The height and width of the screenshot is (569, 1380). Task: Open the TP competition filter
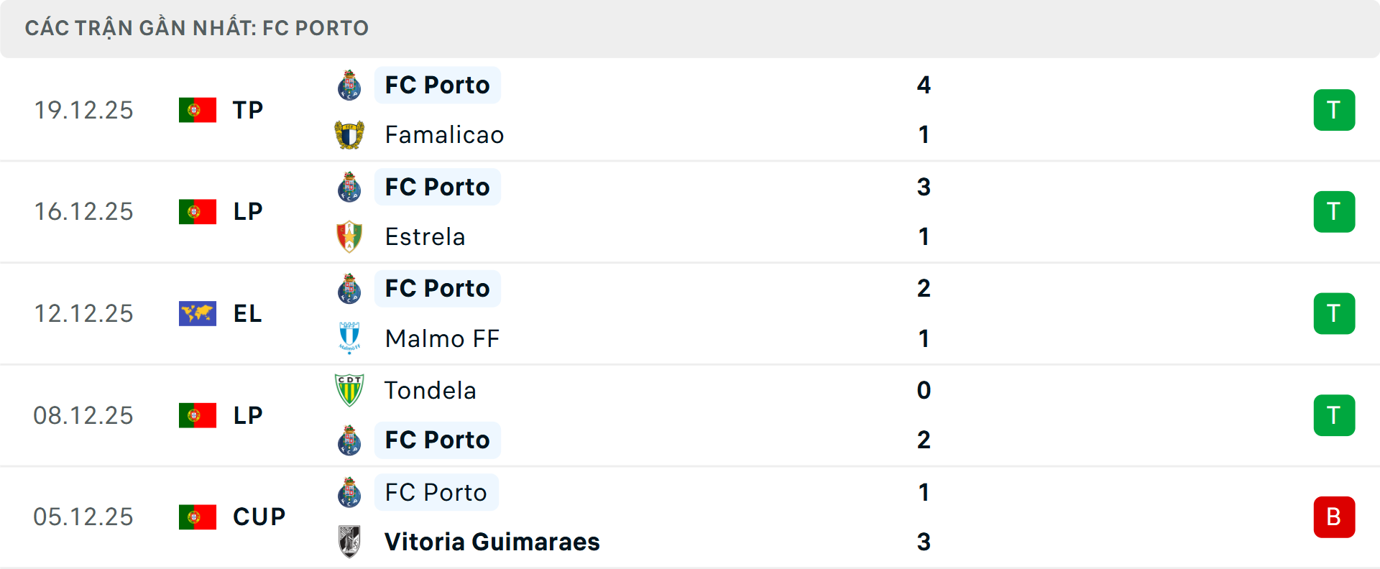click(247, 109)
